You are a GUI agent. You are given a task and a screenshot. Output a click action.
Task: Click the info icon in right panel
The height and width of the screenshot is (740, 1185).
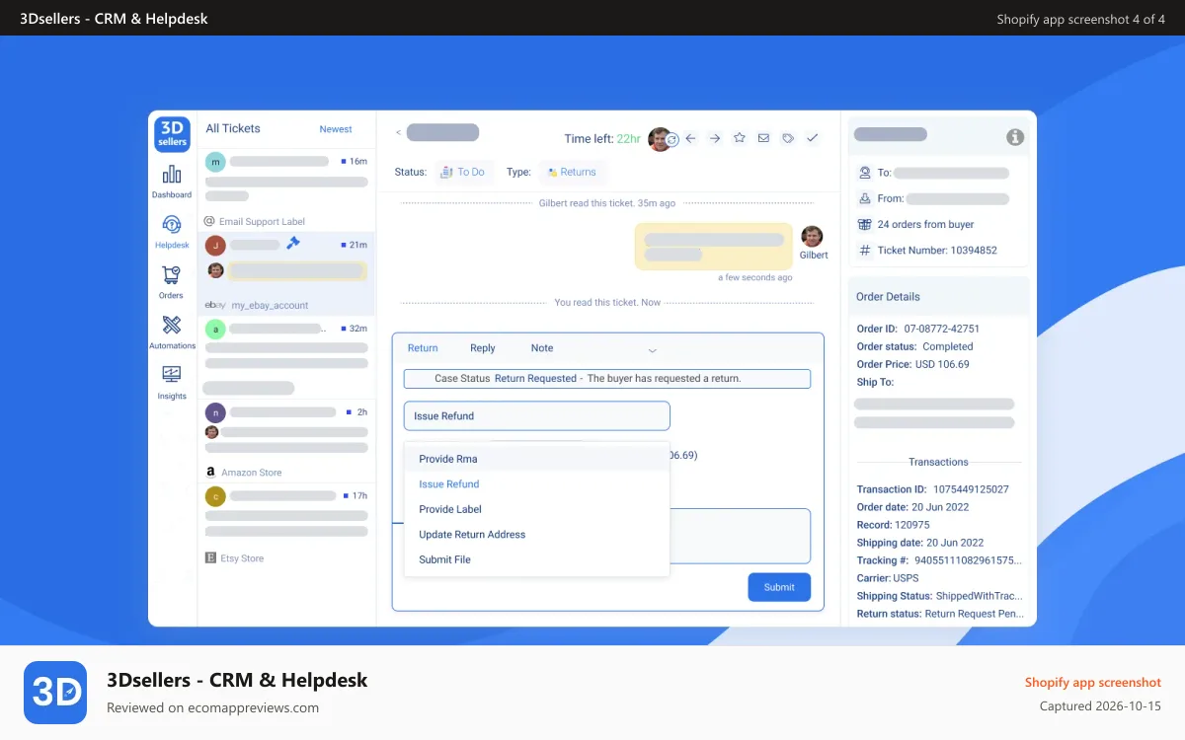1014,137
